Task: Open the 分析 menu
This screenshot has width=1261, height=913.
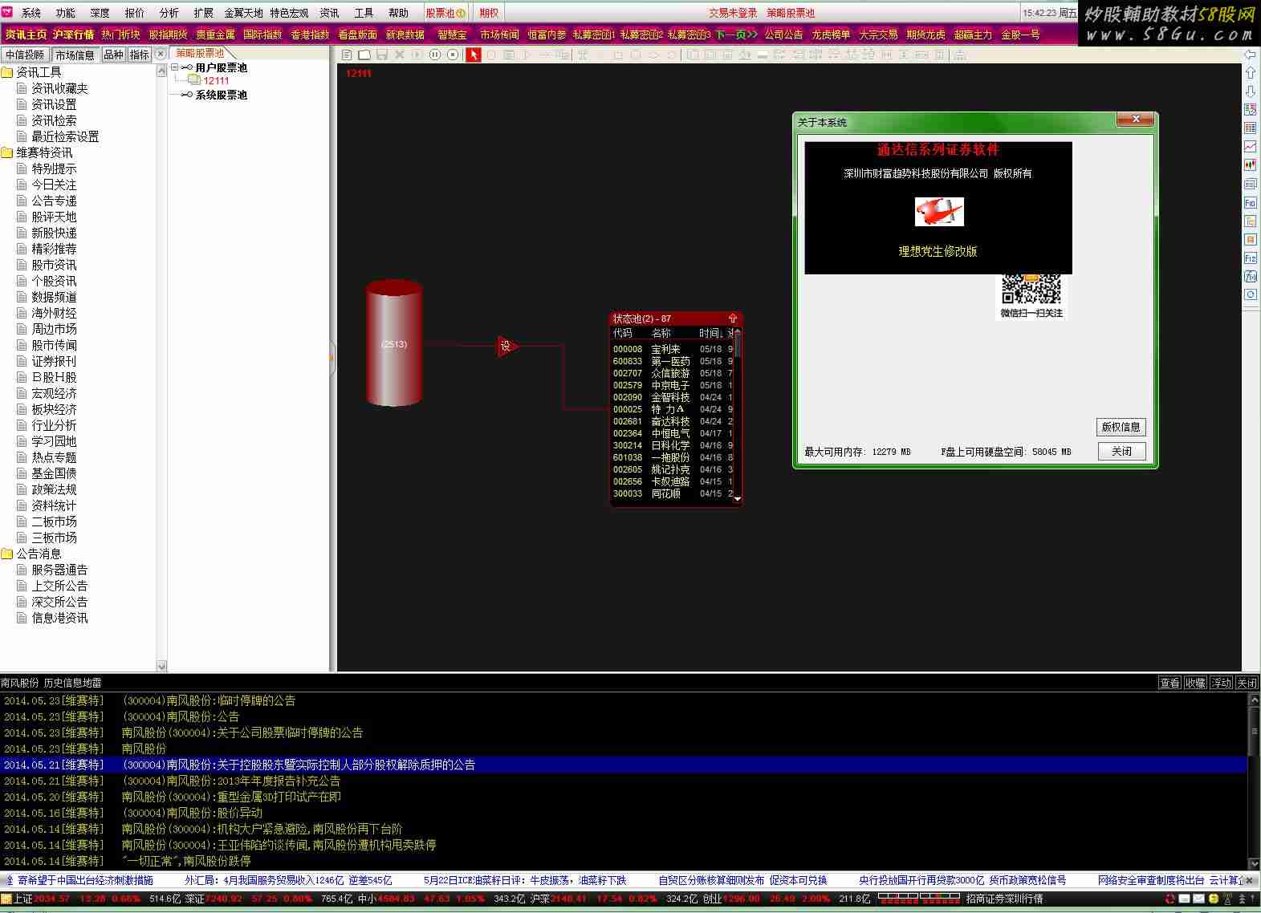Action: 169,13
